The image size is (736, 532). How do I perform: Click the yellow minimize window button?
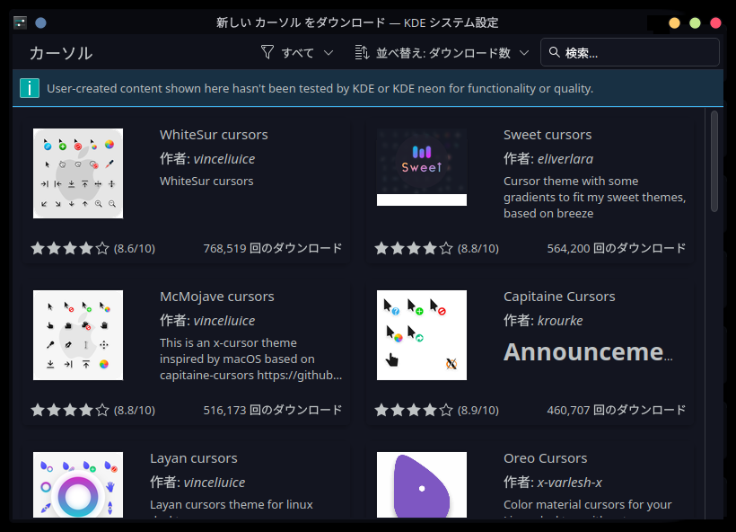tap(674, 23)
